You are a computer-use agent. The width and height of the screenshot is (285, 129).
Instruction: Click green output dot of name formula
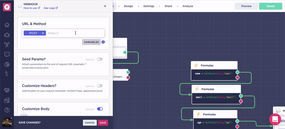click(237, 72)
